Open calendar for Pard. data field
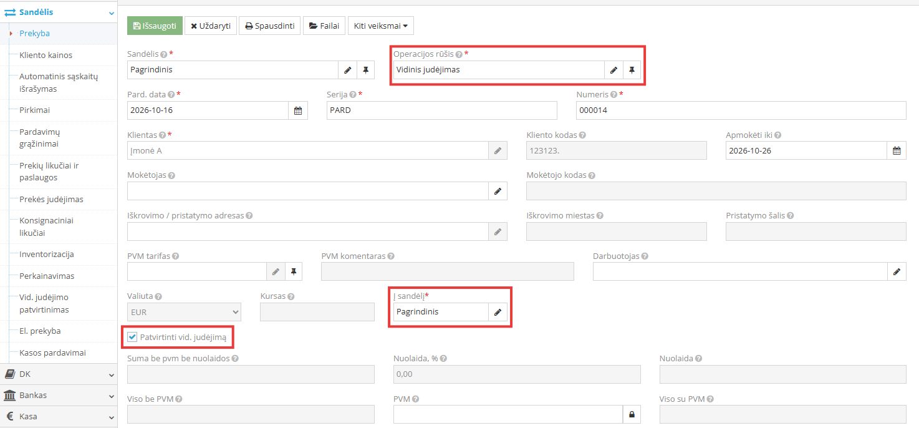919x428 pixels. click(298, 110)
